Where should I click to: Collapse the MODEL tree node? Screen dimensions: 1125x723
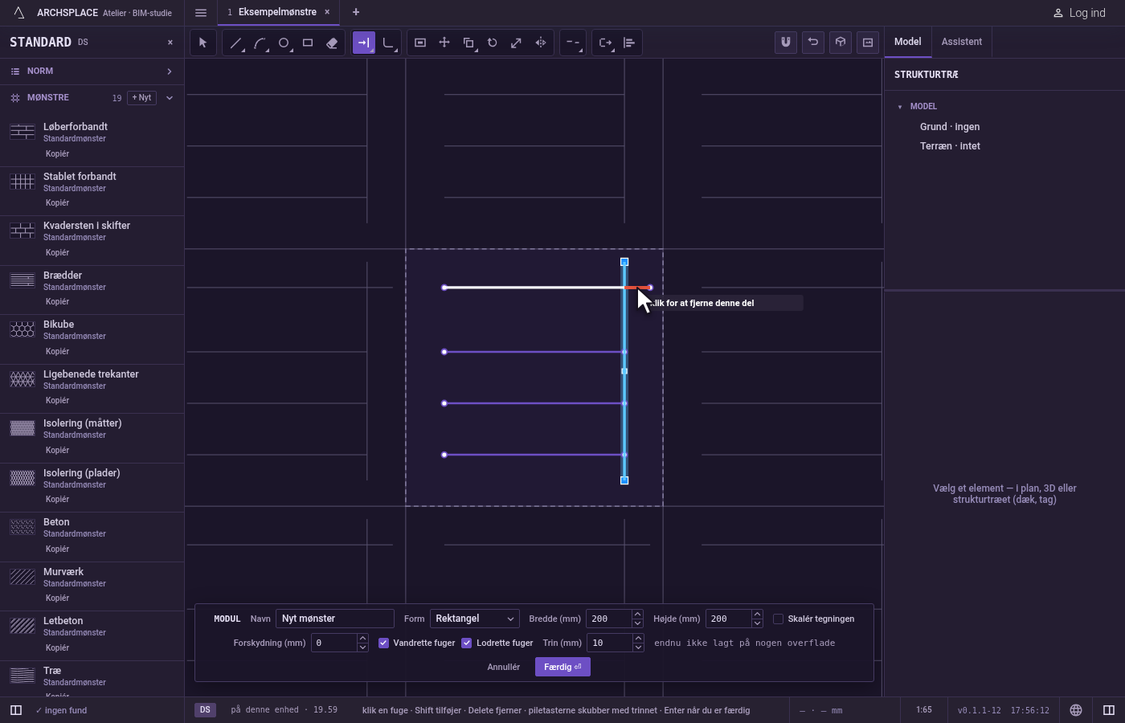(x=900, y=107)
